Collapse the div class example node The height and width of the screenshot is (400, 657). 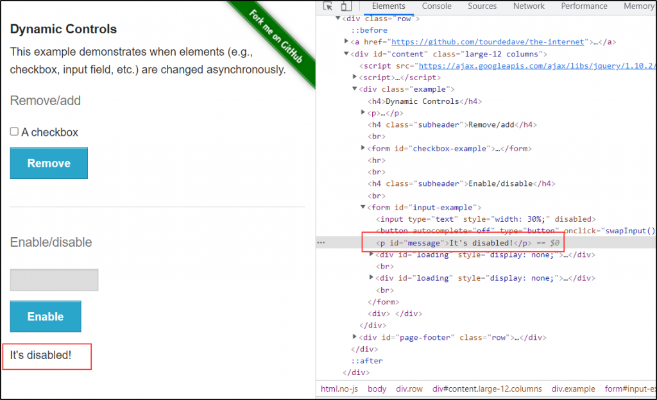click(354, 88)
